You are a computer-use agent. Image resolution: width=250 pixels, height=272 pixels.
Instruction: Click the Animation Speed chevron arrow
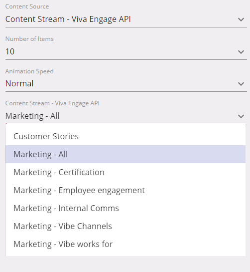241,84
